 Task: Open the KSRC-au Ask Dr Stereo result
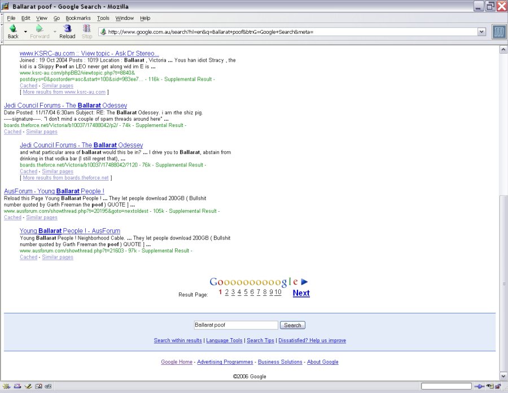click(x=89, y=54)
